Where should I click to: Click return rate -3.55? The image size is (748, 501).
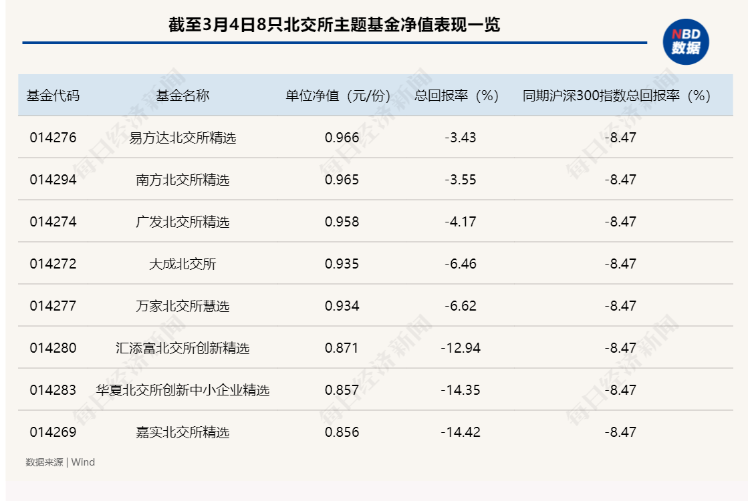pyautogui.click(x=461, y=180)
